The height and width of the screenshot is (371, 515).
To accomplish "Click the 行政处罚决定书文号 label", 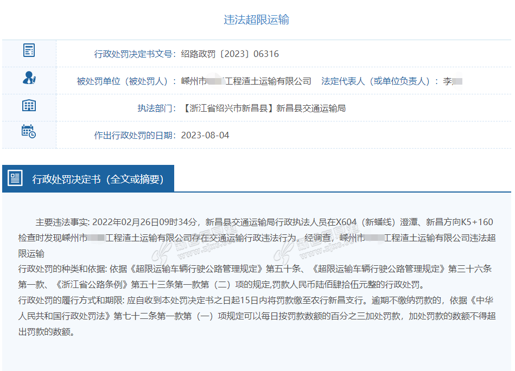I will point(135,54).
